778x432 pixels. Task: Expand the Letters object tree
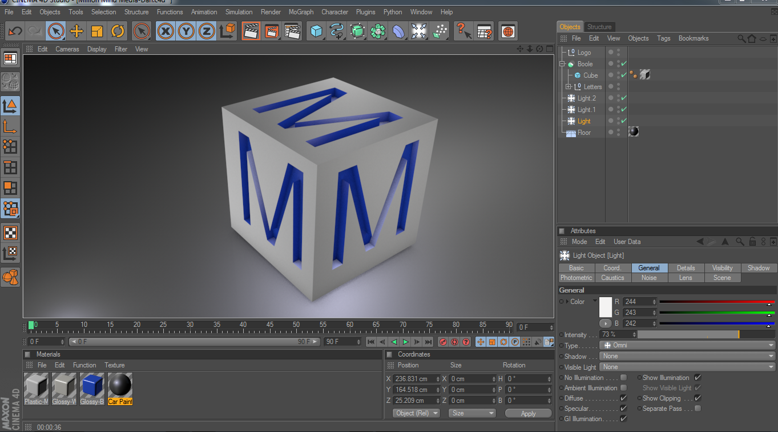tap(568, 87)
